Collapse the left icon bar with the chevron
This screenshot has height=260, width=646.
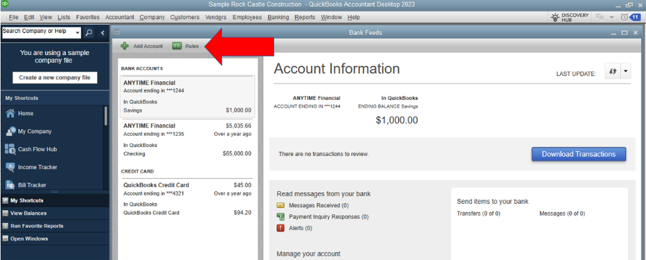click(x=103, y=33)
